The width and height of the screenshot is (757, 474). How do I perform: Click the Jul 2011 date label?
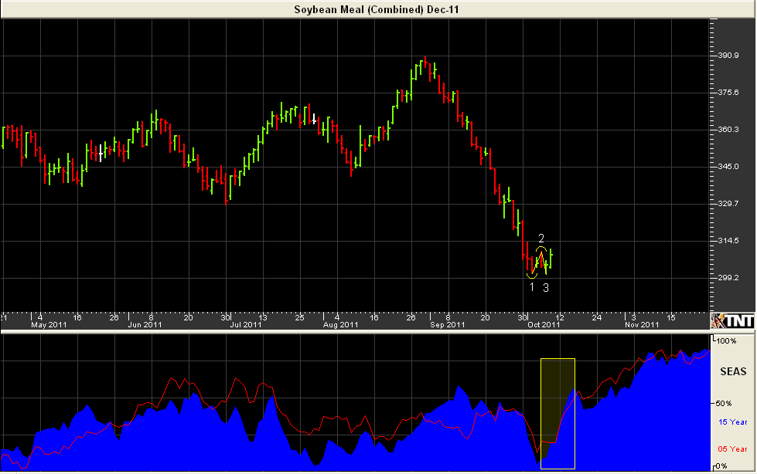[246, 325]
